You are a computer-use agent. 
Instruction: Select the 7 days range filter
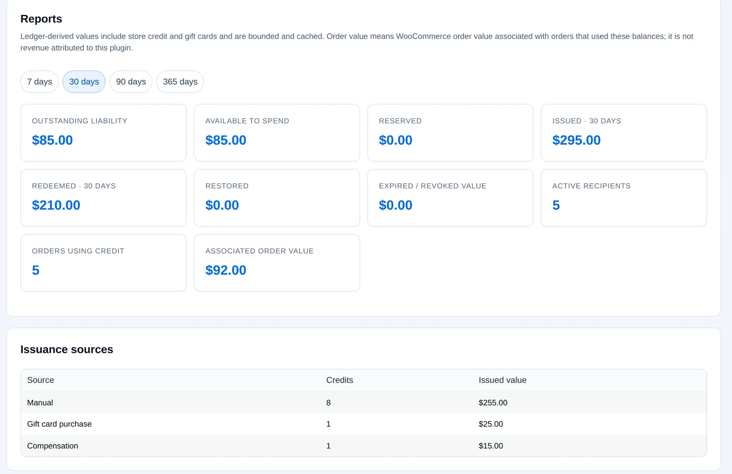[40, 82]
